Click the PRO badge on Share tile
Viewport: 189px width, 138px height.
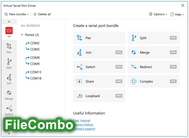(x=119, y=81)
